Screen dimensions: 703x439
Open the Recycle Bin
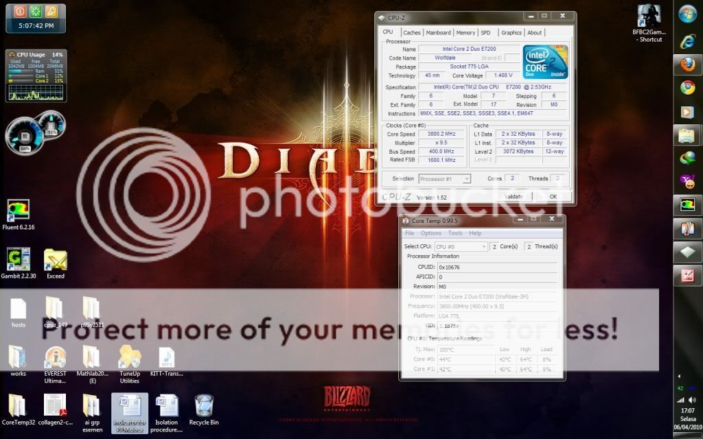click(x=204, y=405)
